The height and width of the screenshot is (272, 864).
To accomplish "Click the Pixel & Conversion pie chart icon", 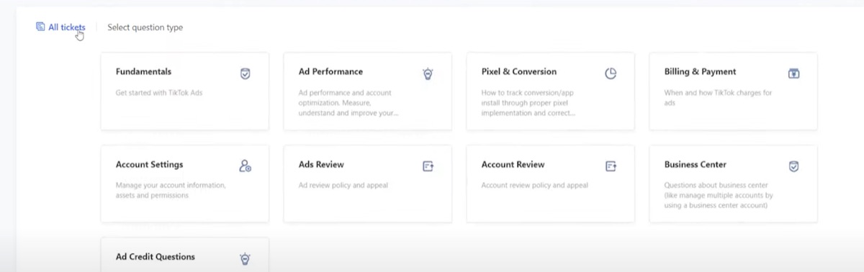I will point(611,73).
